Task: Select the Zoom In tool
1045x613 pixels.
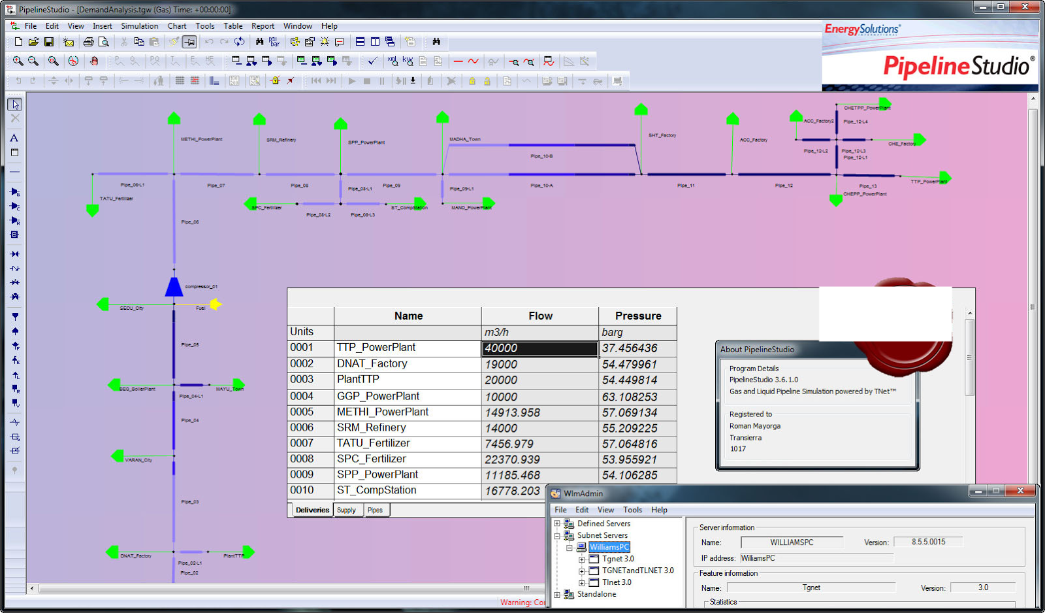Action: pos(18,61)
